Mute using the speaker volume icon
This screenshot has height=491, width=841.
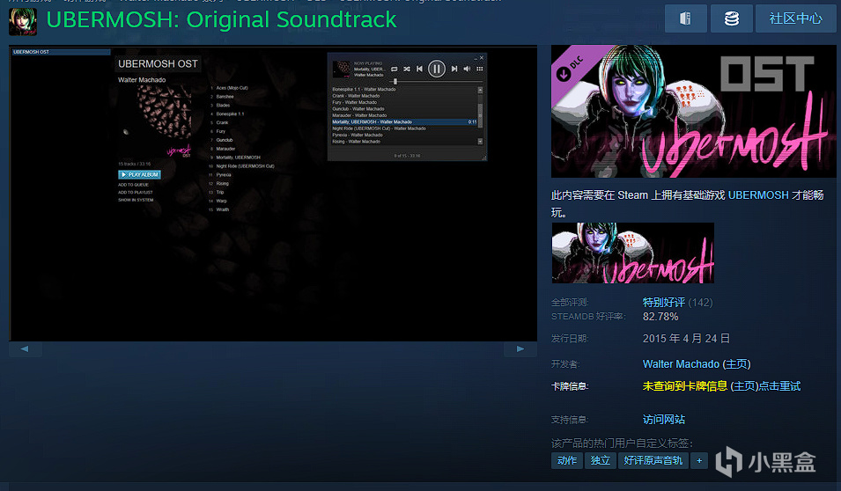[x=467, y=69]
